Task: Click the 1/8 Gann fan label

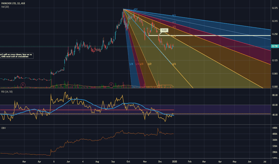Action: pos(131,64)
